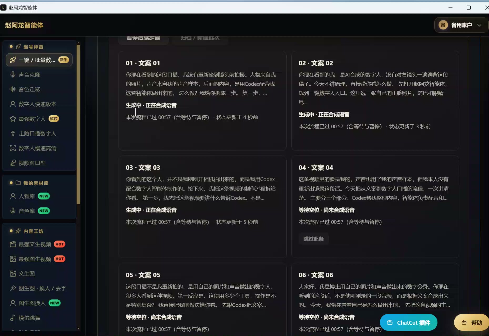Open the 人物库 menu entry
Screen dimensions: 489x336
point(39,196)
